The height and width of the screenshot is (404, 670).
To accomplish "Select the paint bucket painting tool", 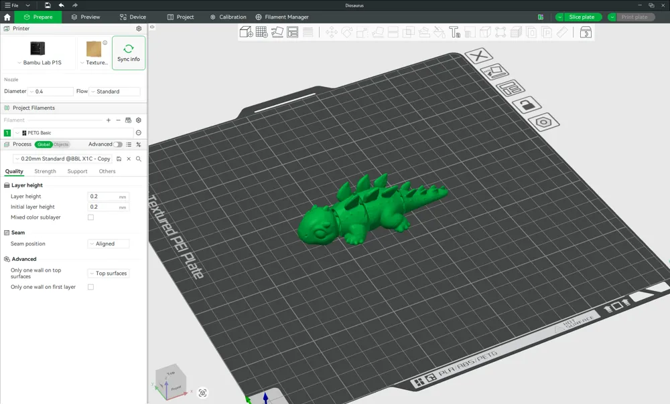I will tap(440, 32).
